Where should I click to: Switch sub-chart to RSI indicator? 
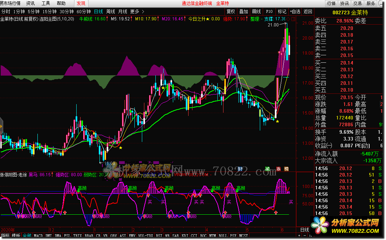tap(159, 236)
